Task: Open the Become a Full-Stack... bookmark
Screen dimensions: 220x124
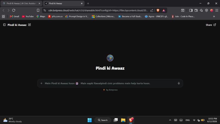Action: [130, 16]
